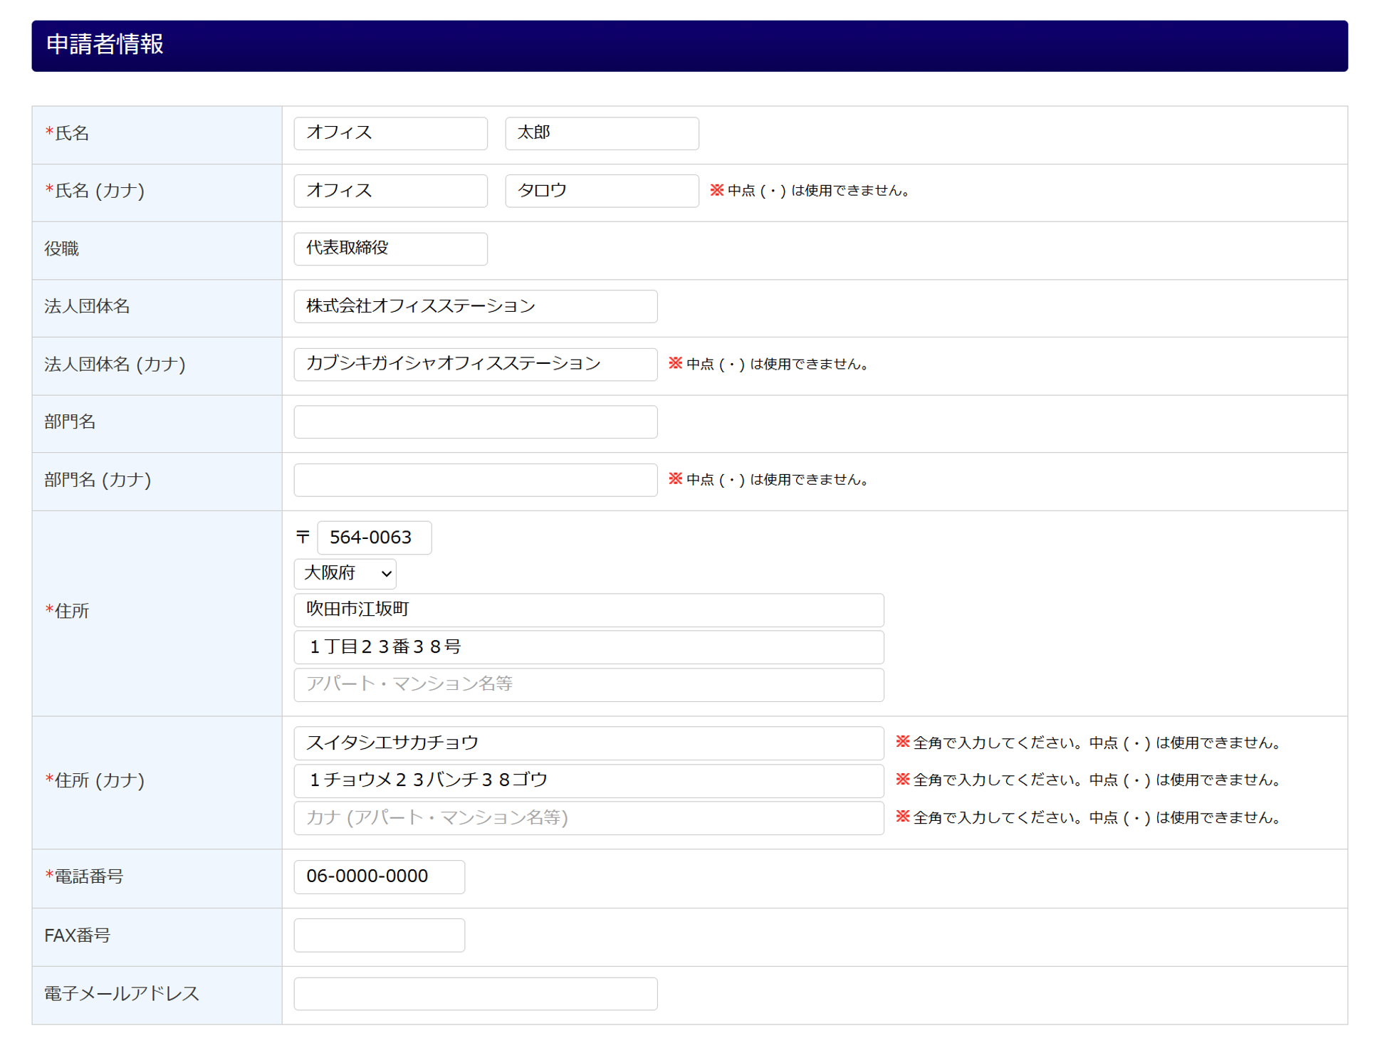Focus the empty 部門名 field
1380x1043 pixels.
click(x=475, y=421)
